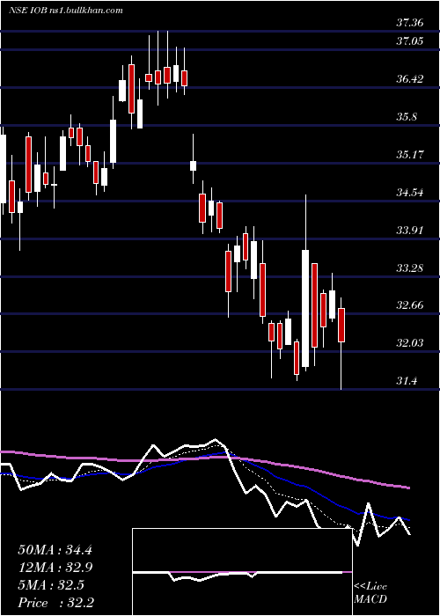This screenshot has width=440, height=616.
Task: Select the 33.91 price level label
Action: pyautogui.click(x=410, y=231)
